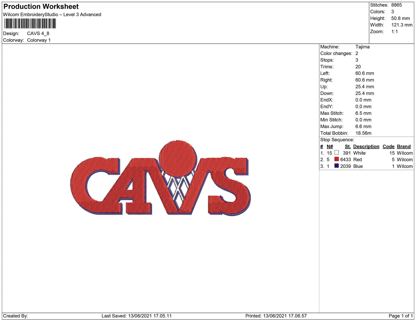Image resolution: width=416 pixels, height=320 pixels.
Task: Click the Code column header
Action: point(388,146)
